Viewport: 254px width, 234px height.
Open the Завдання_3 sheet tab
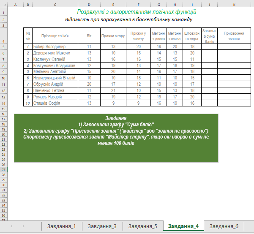pos(102,226)
